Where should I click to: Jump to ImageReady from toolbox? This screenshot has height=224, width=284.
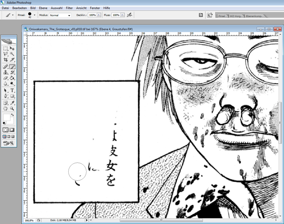tap(9, 143)
